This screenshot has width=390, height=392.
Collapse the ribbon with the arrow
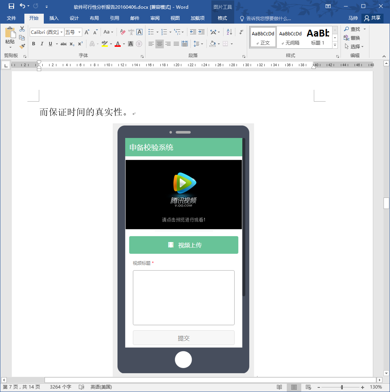click(x=384, y=56)
